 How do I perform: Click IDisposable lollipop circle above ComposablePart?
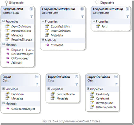click(6, 2)
